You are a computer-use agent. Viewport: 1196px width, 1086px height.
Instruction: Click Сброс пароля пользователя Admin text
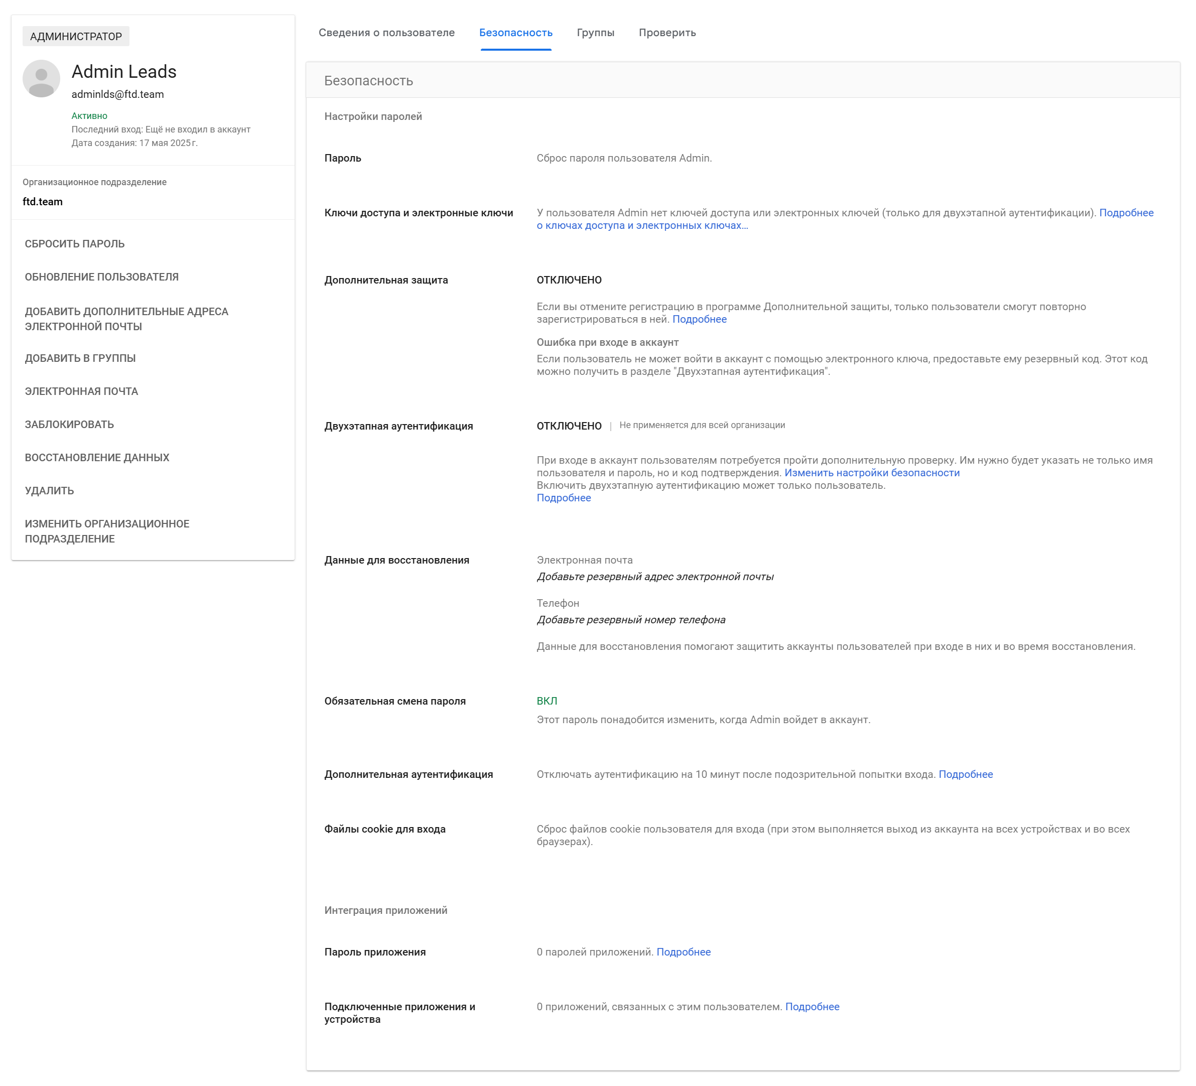click(624, 159)
